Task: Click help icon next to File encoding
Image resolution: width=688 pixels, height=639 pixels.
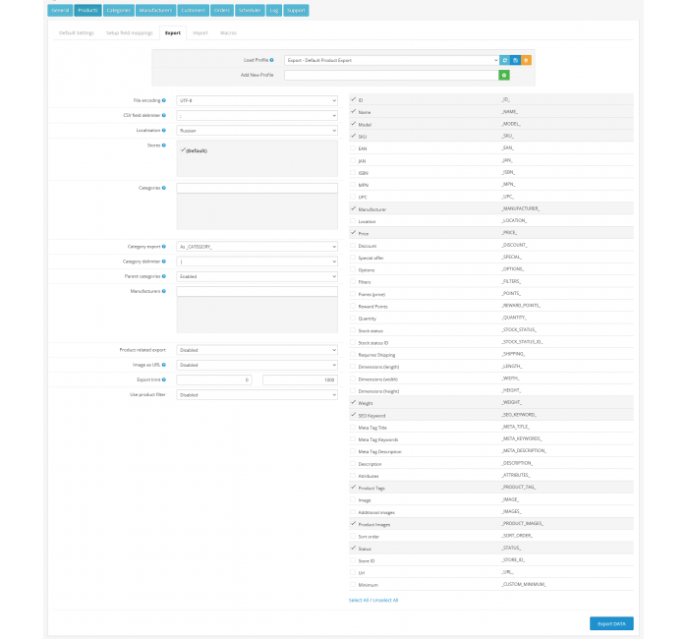Action: (x=164, y=100)
